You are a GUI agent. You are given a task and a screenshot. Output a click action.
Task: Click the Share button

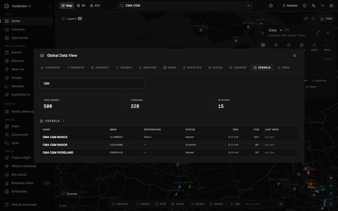pos(197,204)
